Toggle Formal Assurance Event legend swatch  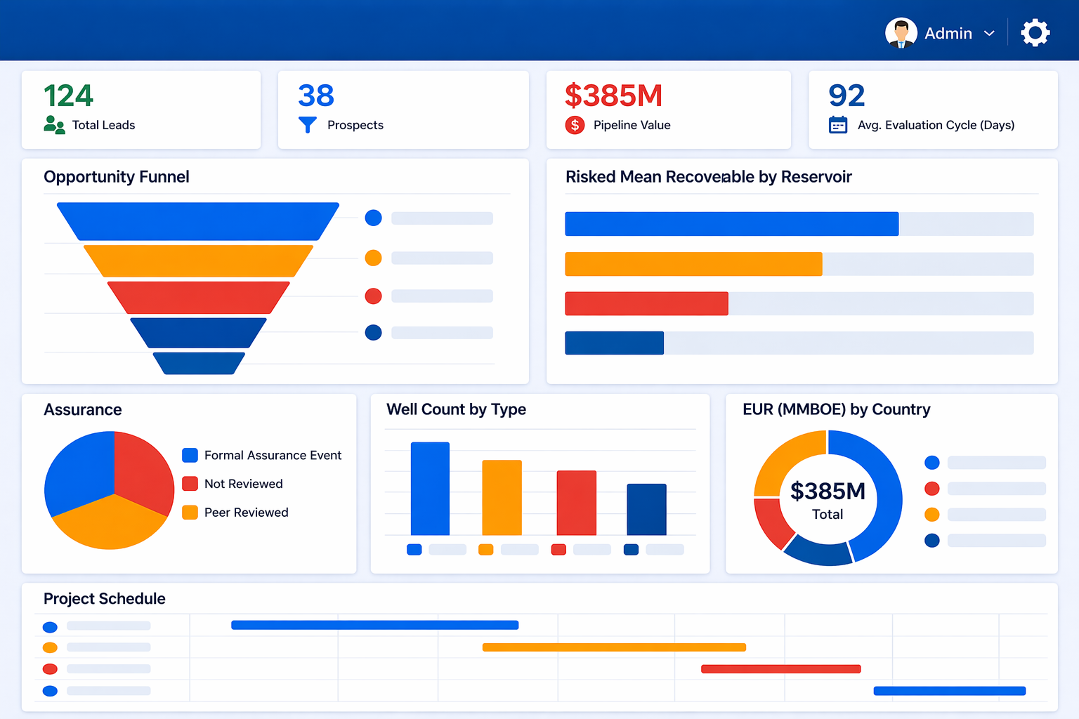pyautogui.click(x=190, y=455)
